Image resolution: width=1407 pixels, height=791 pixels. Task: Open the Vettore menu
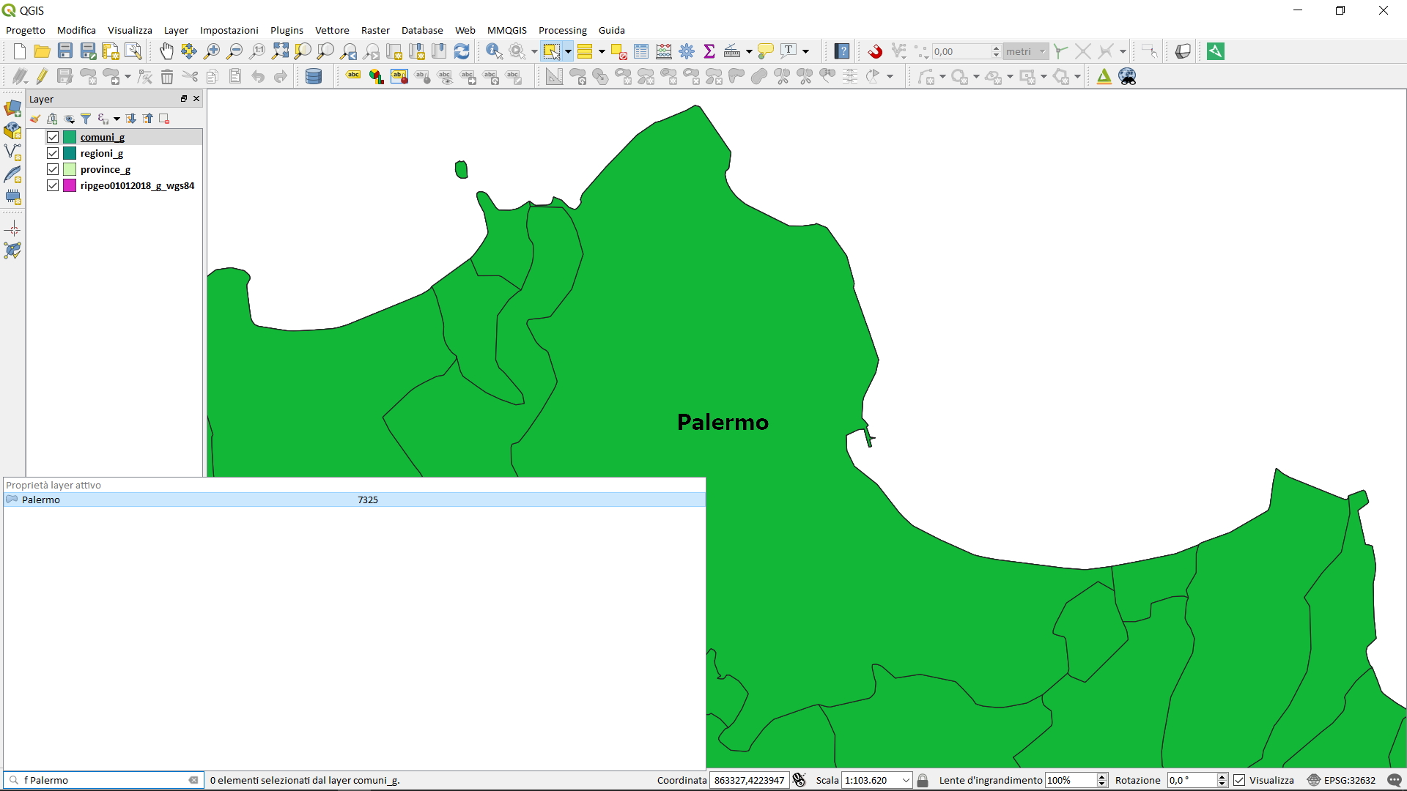coord(331,30)
